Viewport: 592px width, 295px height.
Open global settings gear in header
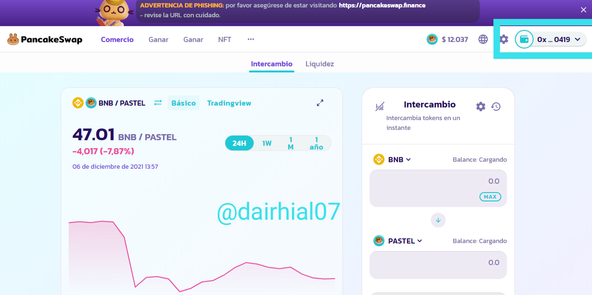point(504,39)
